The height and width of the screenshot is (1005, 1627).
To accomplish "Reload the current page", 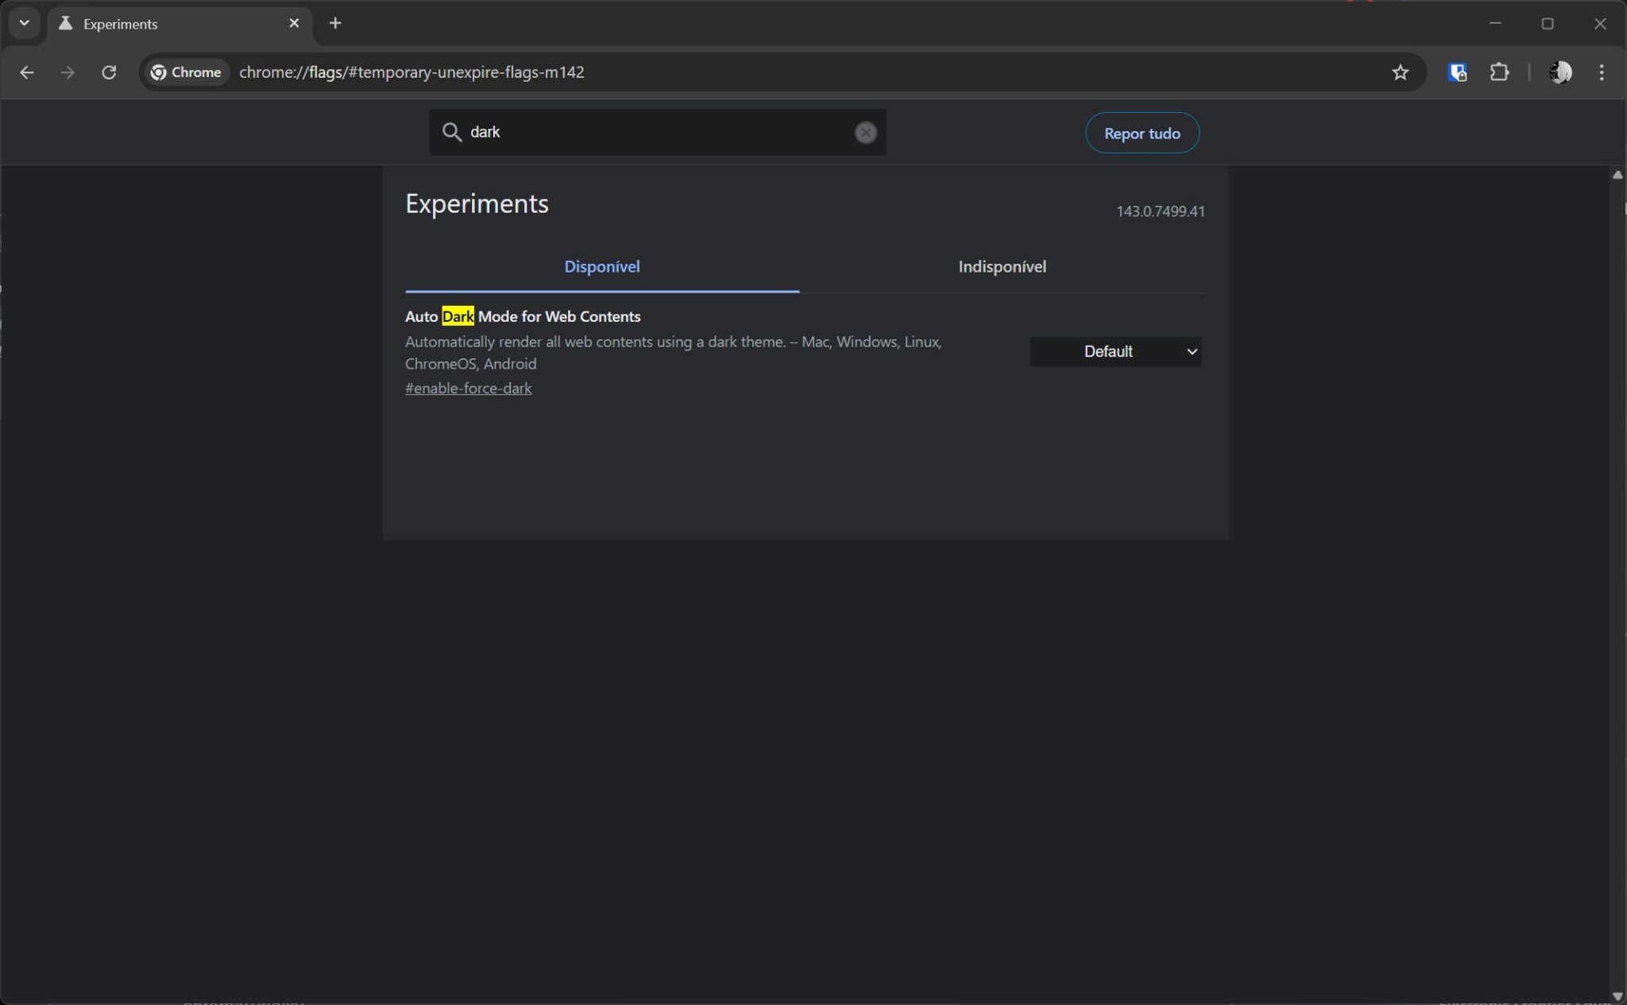I will click(x=109, y=72).
